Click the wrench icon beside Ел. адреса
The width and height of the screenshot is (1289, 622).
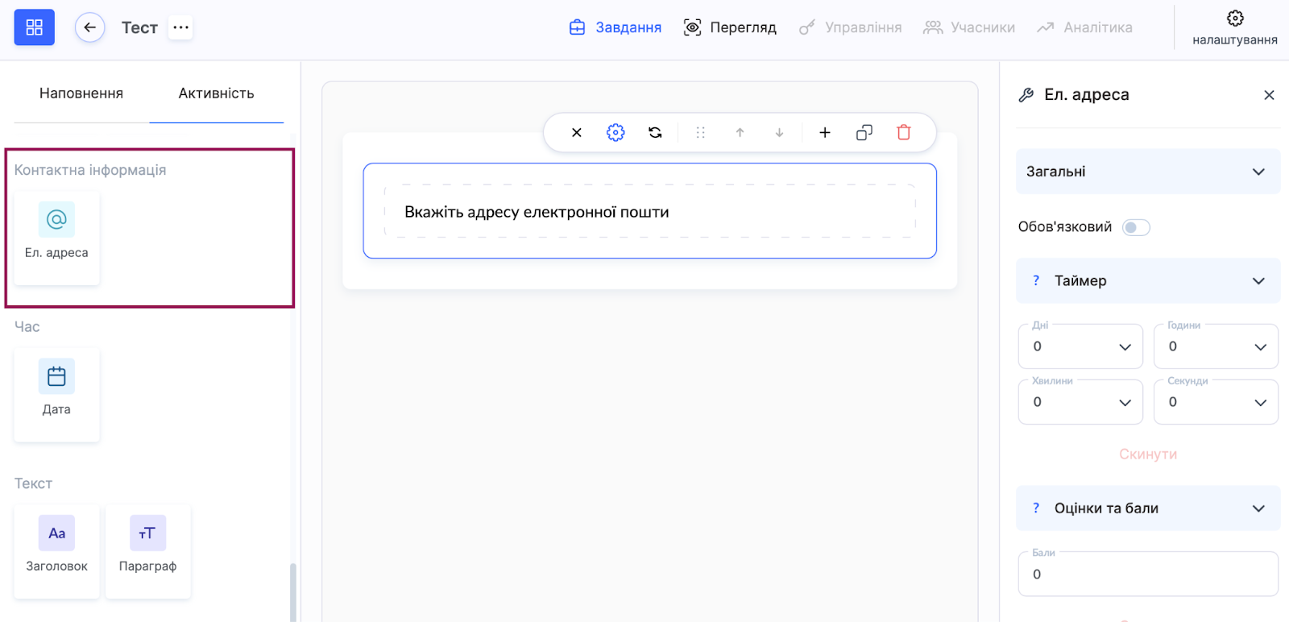(x=1026, y=95)
